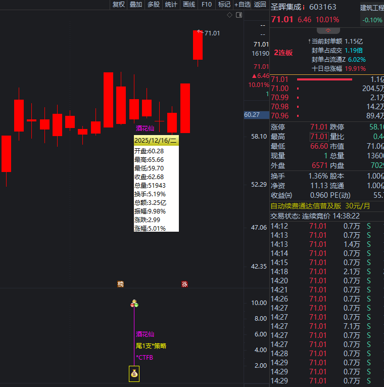Click the three-colored balls indicator icon
Image resolution: width=384 pixels, height=387 pixels.
(134, 304)
